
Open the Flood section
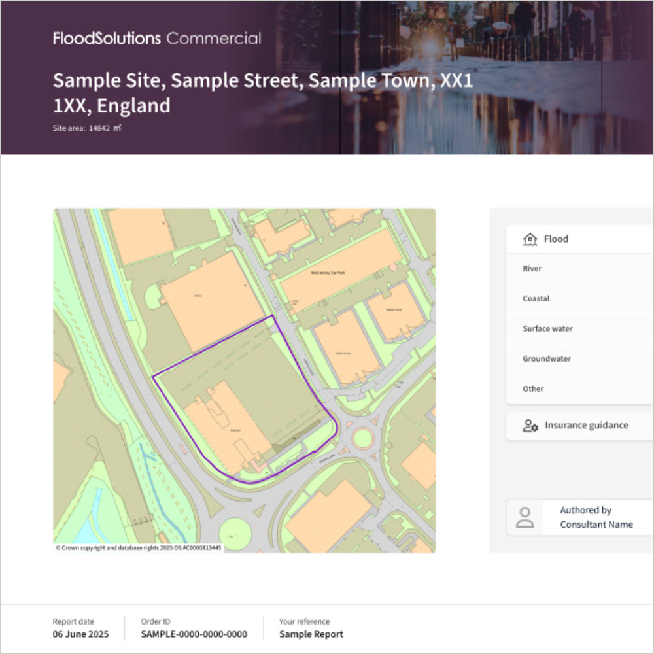pyautogui.click(x=579, y=239)
